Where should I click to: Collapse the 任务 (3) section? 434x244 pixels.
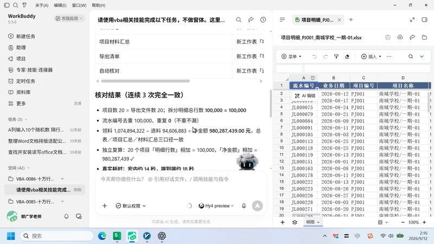point(18,119)
